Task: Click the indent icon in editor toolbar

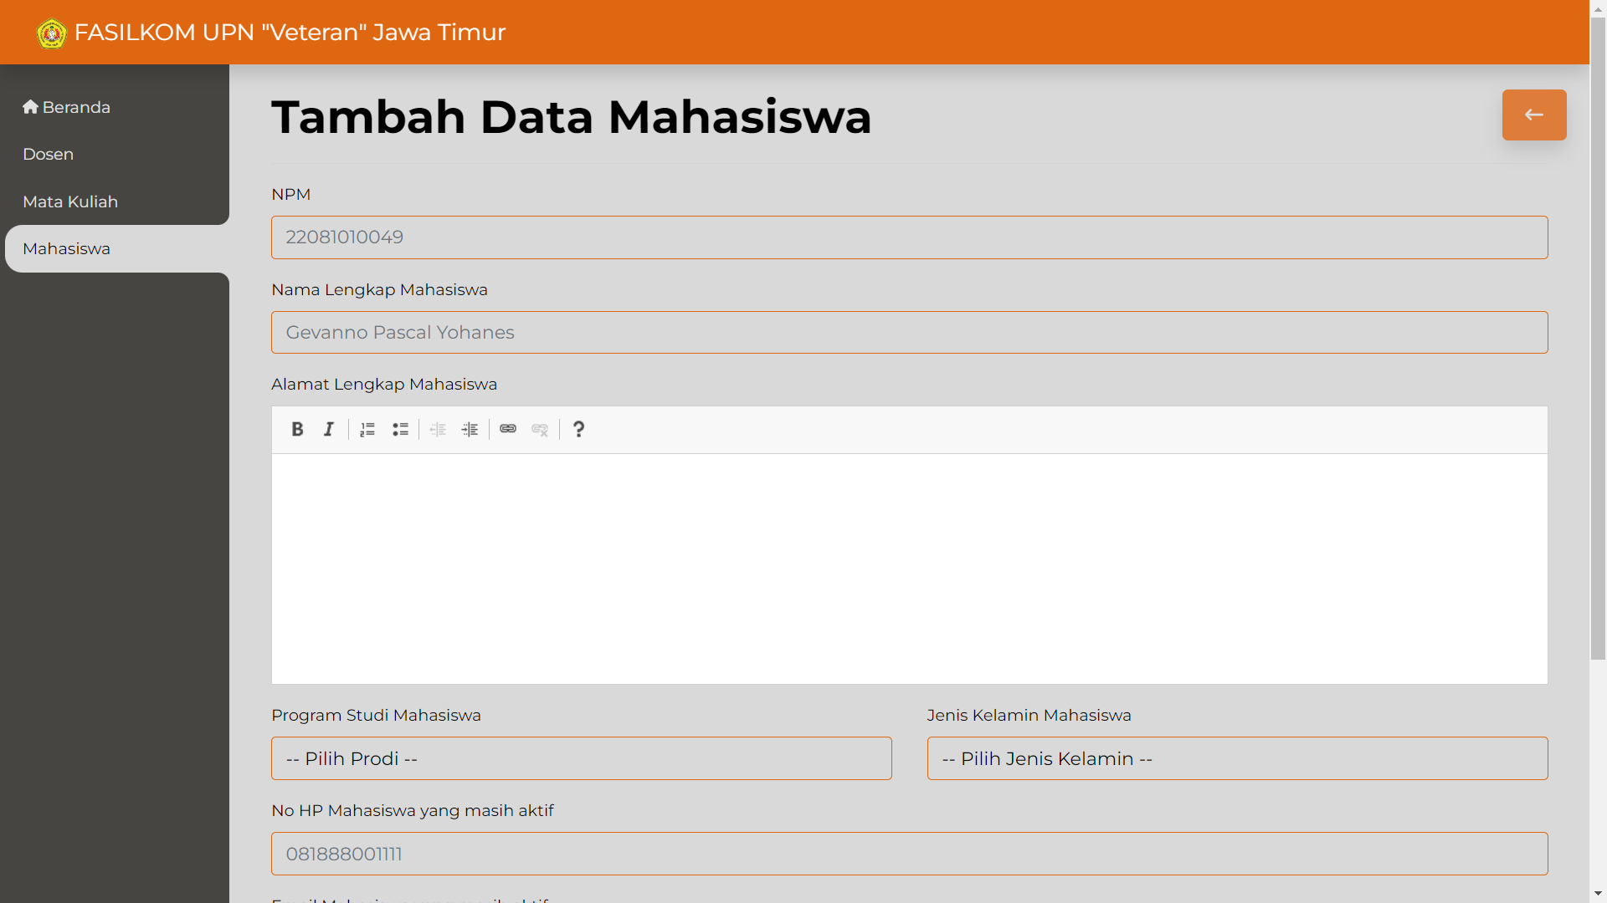Action: (470, 429)
